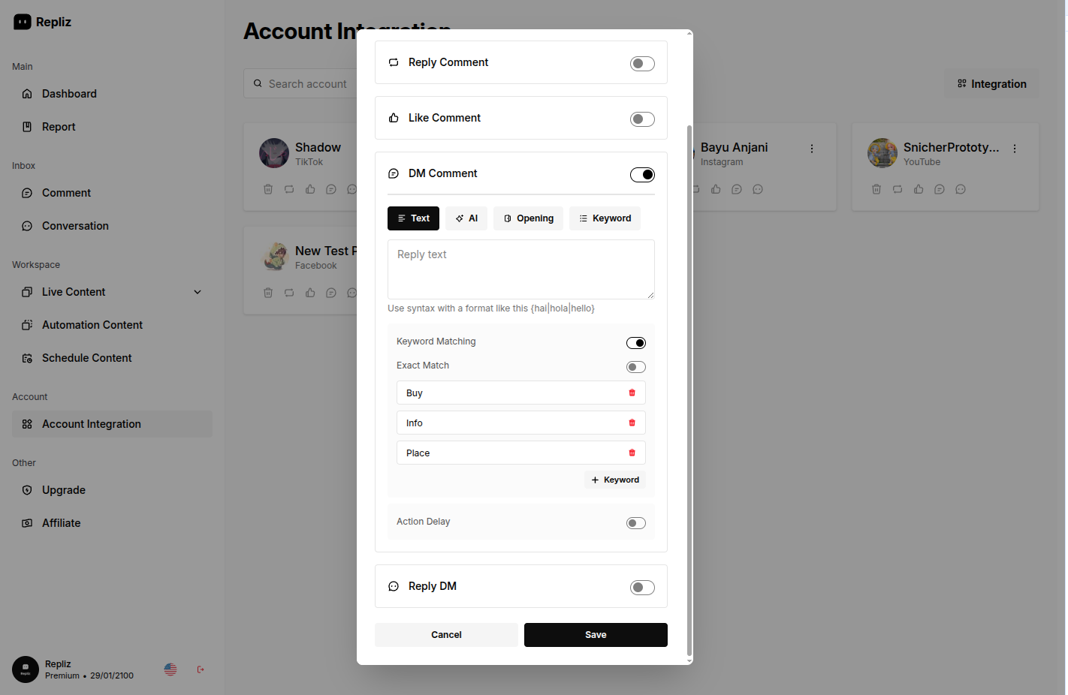Toggle Exact Match on
This screenshot has height=695, width=1068.
pos(635,367)
